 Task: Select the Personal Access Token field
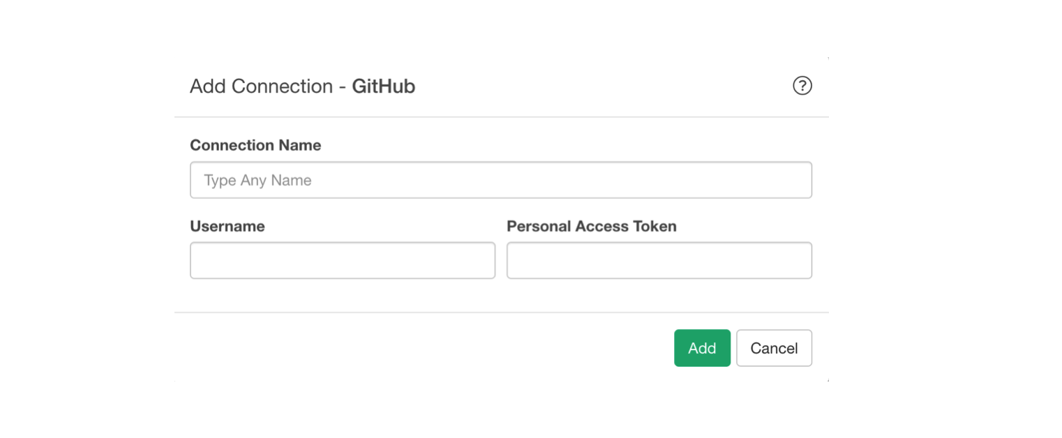click(x=659, y=261)
